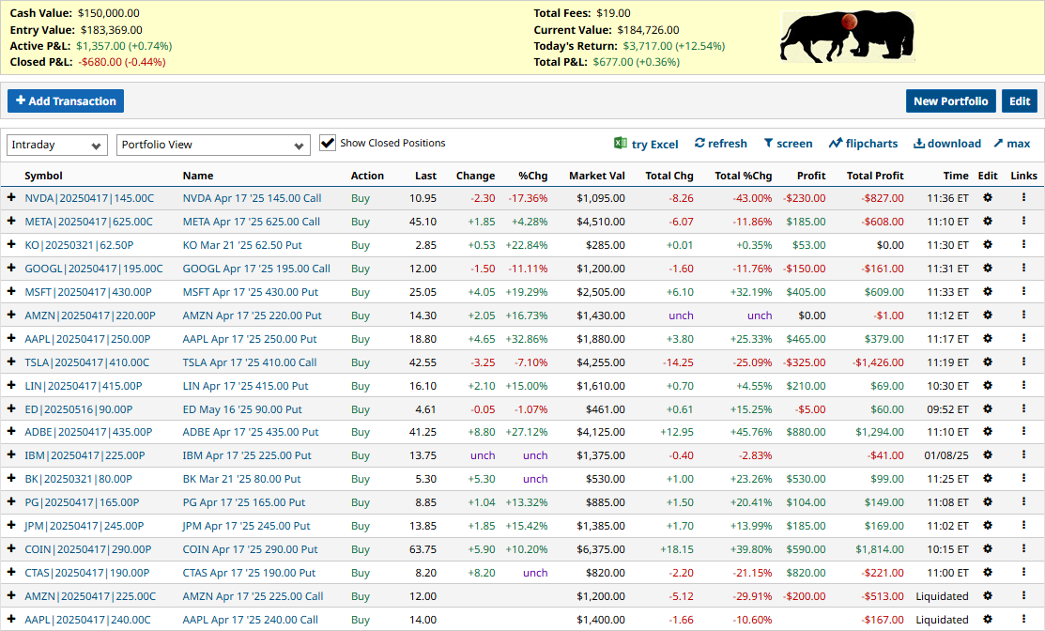1045x631 pixels.
Task: Click the bull and bear logo image
Action: [847, 38]
